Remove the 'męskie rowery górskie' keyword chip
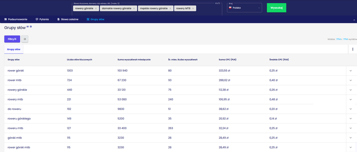This screenshot has height=152, width=357. (x=170, y=8)
